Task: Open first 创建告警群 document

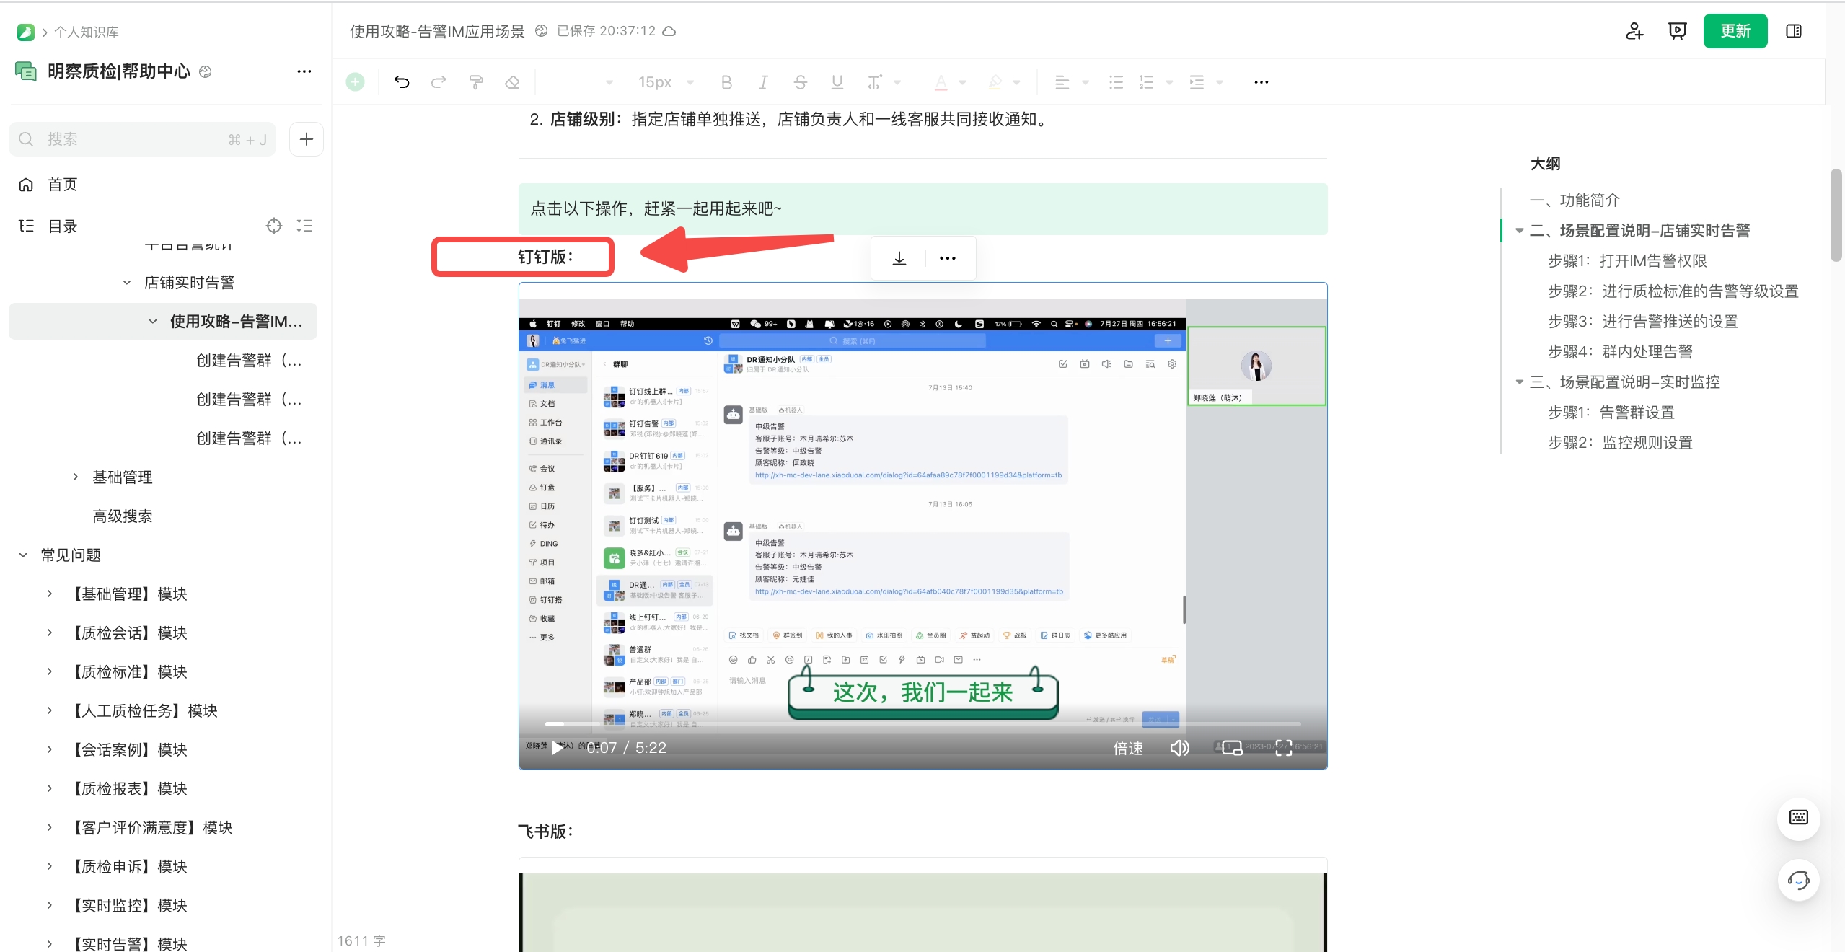Action: click(x=249, y=361)
